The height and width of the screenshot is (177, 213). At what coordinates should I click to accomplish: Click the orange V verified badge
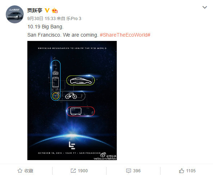click(x=47, y=10)
